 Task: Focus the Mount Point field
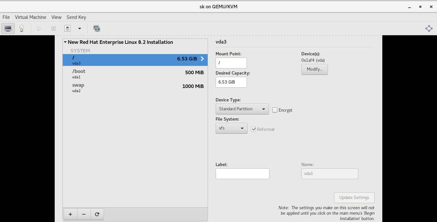[x=231, y=63]
